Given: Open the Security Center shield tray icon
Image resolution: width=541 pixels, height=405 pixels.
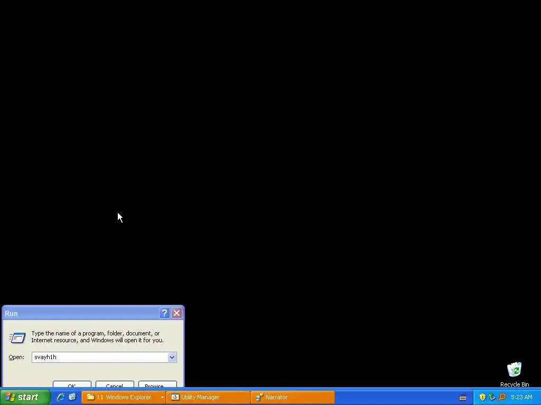Looking at the screenshot, I should [x=482, y=397].
